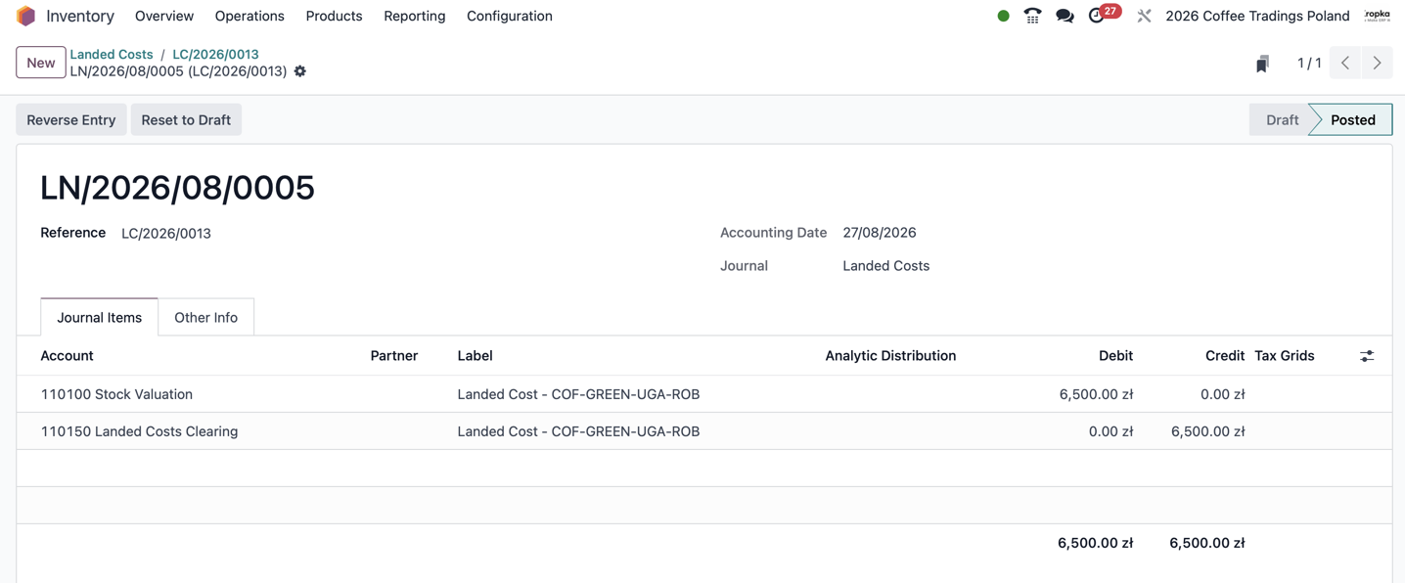Click 0.00 zł credit in Stock Valuation row
The width and height of the screenshot is (1405, 583).
(1222, 394)
